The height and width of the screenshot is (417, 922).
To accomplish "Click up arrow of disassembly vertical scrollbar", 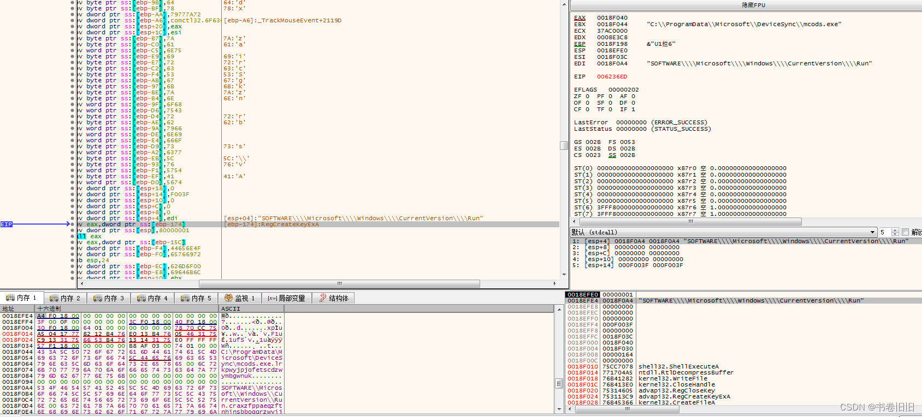I will (x=564, y=4).
